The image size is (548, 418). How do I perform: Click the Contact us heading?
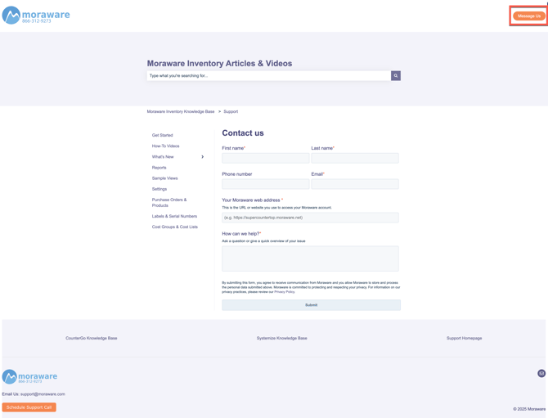pos(243,133)
